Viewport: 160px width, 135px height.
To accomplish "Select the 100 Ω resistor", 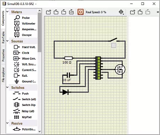I will 69,58.
